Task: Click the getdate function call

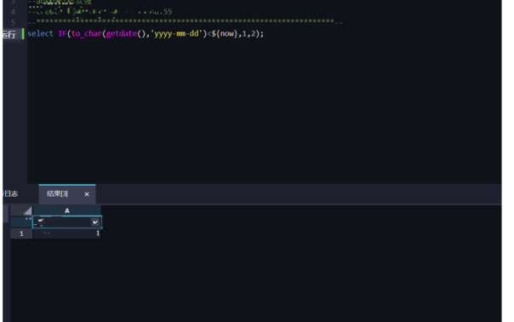Action: click(122, 33)
